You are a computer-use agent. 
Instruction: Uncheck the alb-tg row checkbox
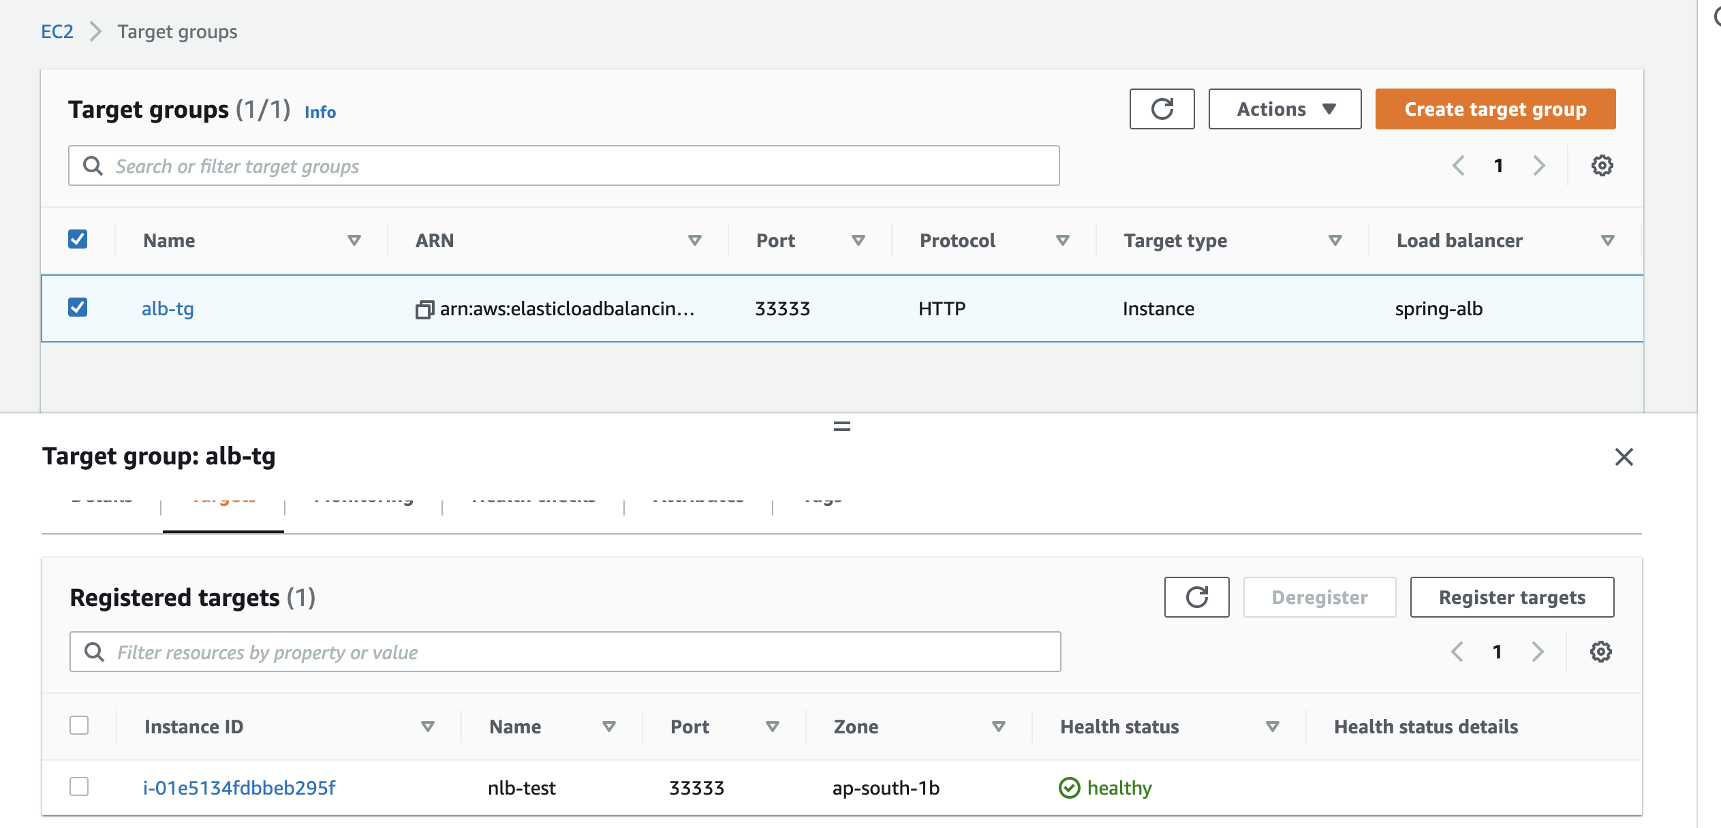point(78,308)
